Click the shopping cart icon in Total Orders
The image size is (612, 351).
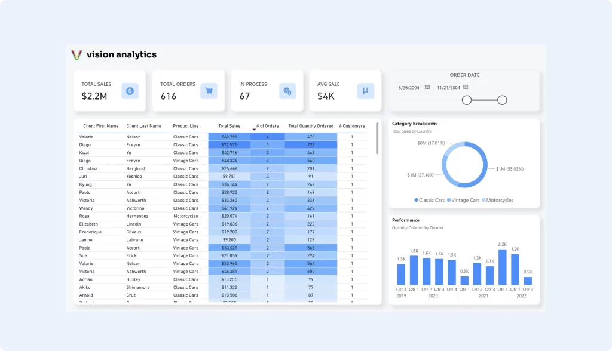[209, 91]
